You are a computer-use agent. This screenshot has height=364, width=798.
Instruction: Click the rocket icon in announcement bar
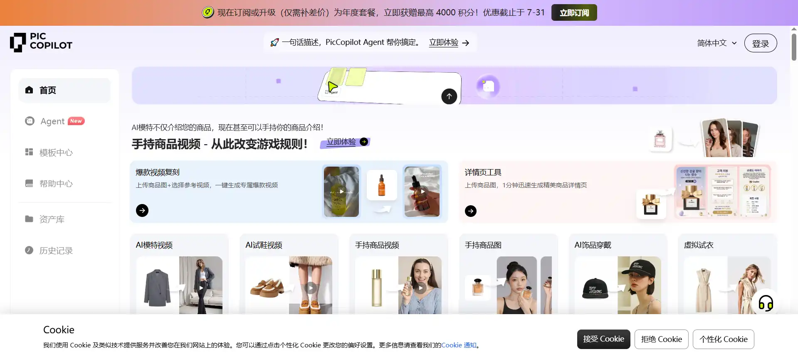274,42
